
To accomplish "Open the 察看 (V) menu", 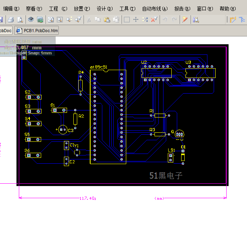I will 34,9.
